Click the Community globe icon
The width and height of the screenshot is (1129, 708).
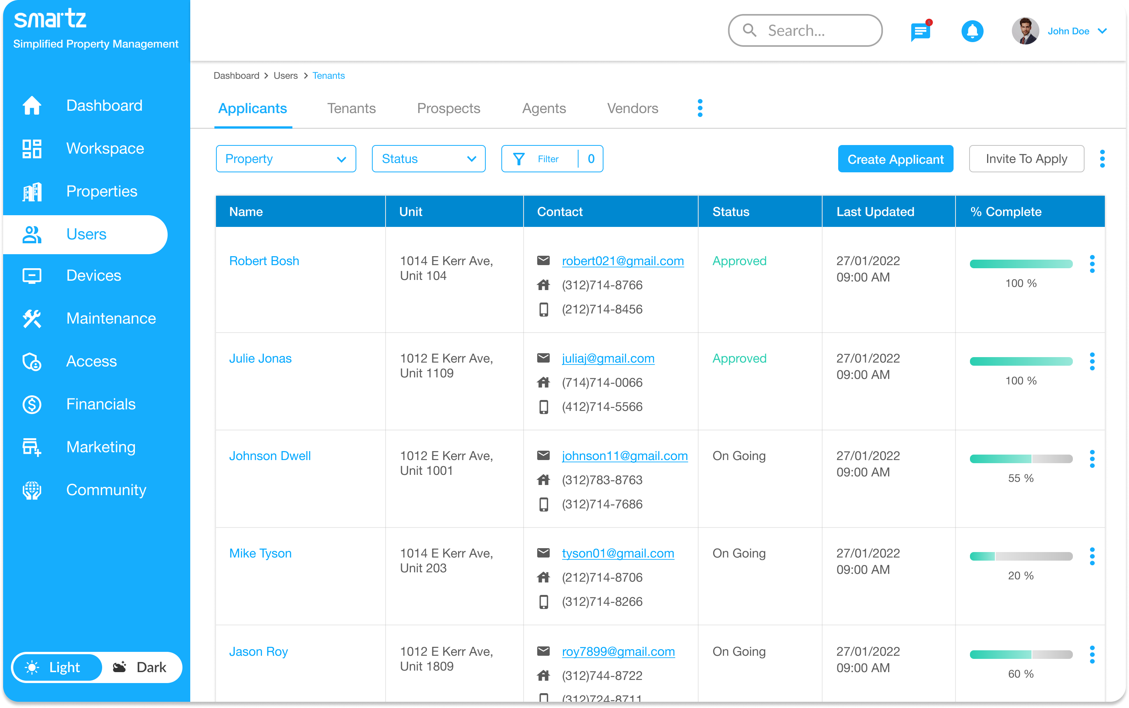[x=32, y=490]
